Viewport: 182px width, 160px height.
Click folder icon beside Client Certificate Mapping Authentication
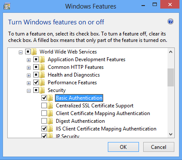click(50, 113)
